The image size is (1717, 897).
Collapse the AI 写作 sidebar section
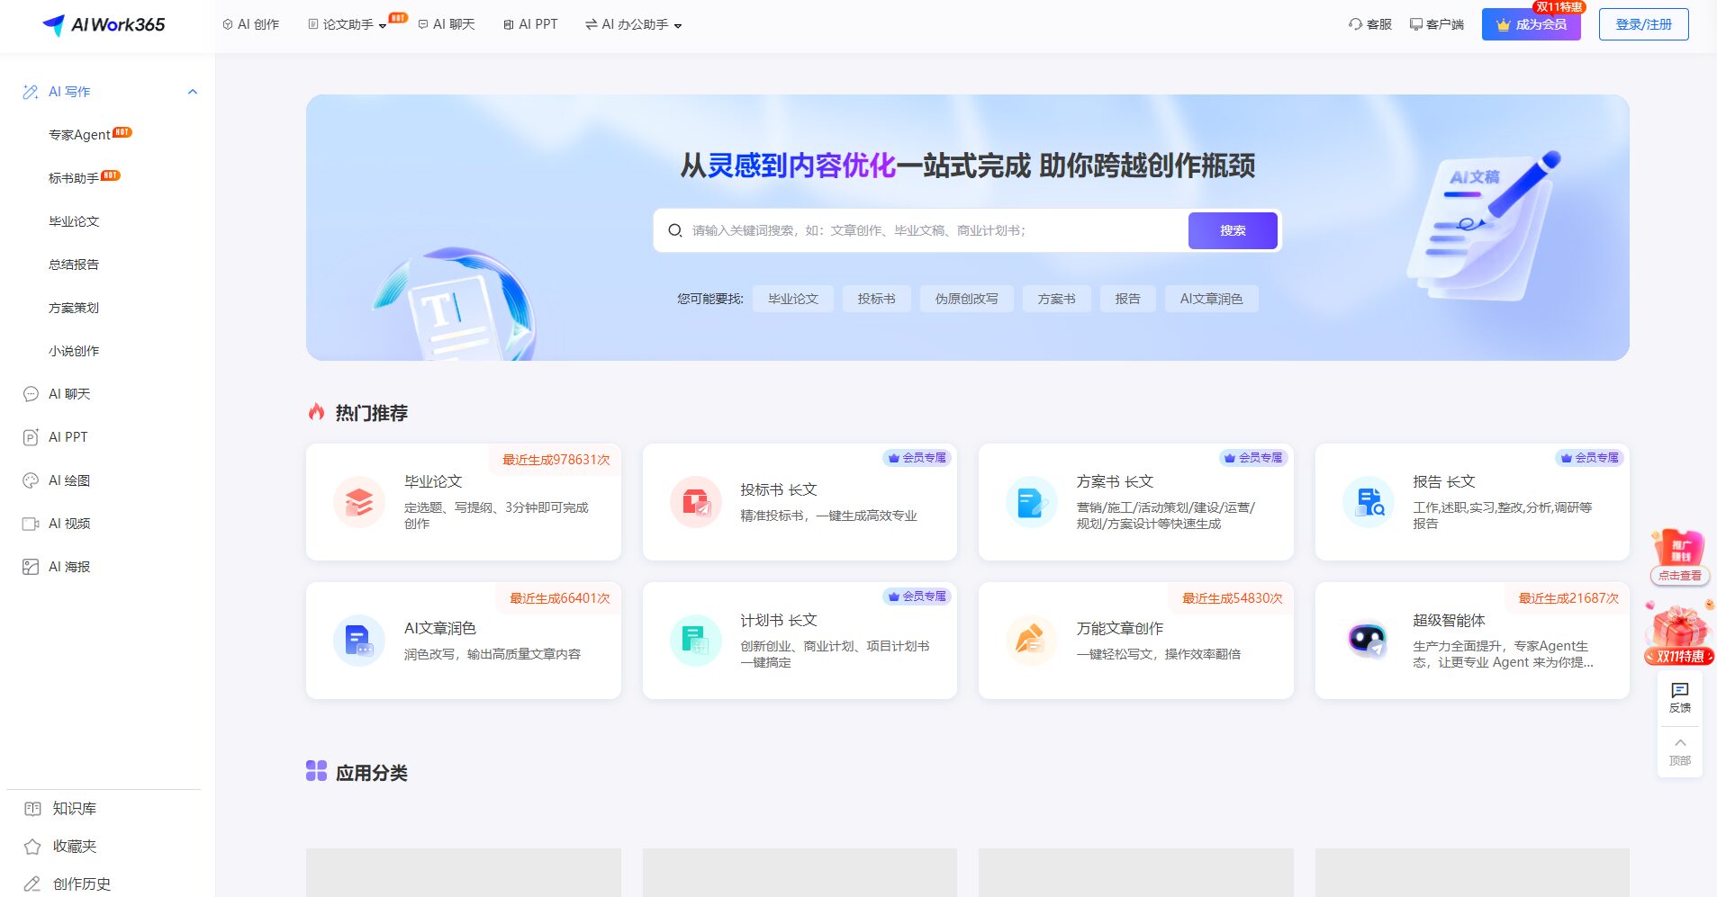tap(191, 91)
